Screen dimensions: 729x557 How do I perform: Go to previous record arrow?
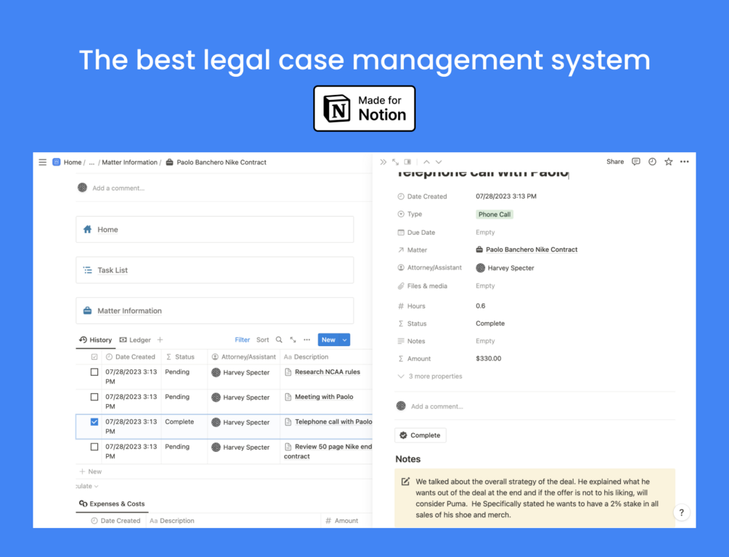pyautogui.click(x=427, y=162)
